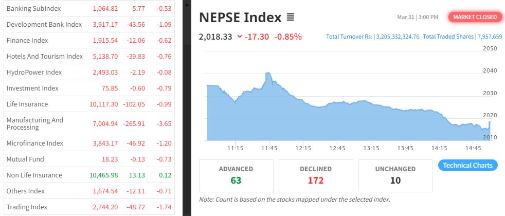Open Microfinance Index
The image size is (505, 216).
[35, 143]
